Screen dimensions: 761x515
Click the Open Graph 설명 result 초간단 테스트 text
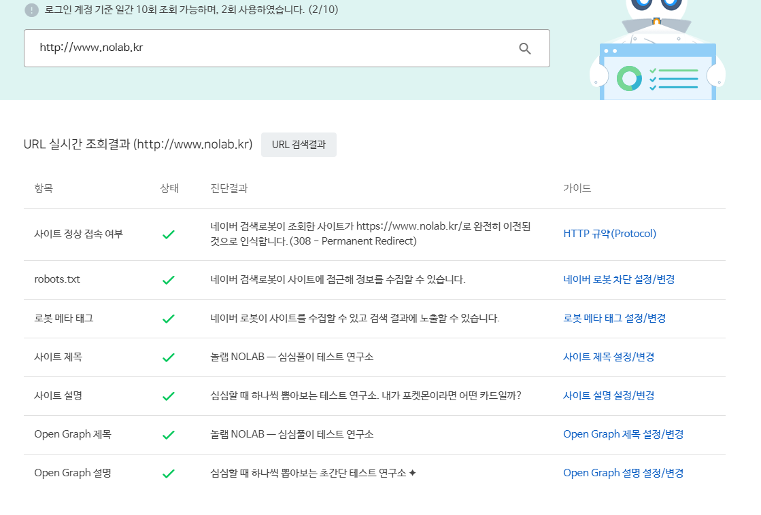click(x=313, y=474)
